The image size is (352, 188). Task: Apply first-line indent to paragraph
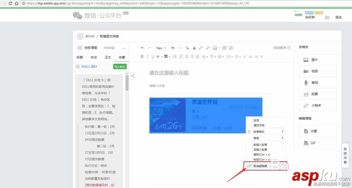click(175, 57)
